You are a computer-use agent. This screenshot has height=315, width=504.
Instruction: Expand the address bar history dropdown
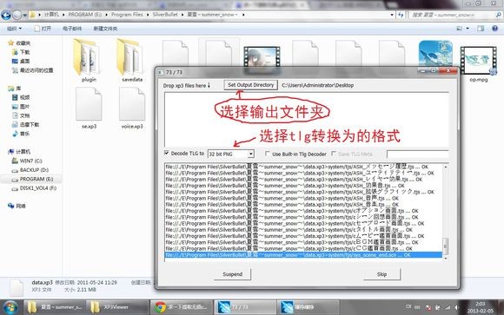pos(392,15)
